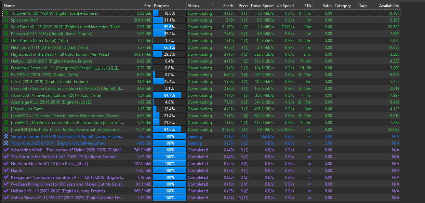Click the 66.1% progress bar for Nichijou

click(x=169, y=47)
